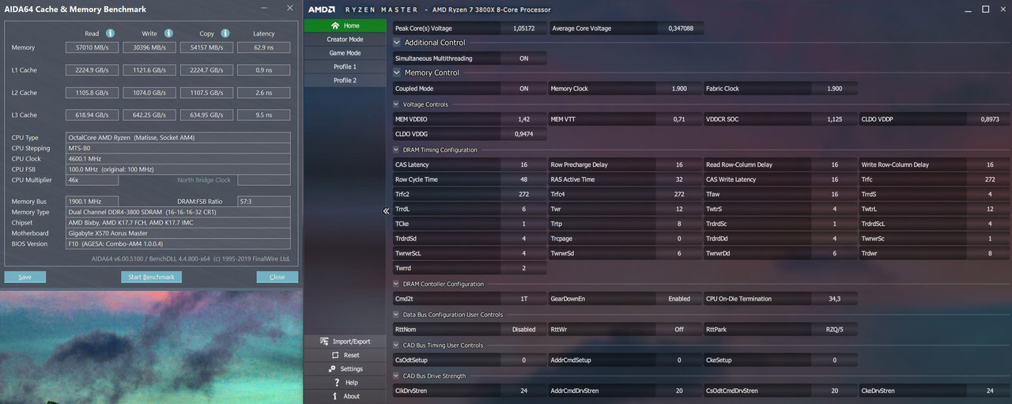
Task: Click the CLDO VDDP value 0,8973
Action: (x=990, y=119)
